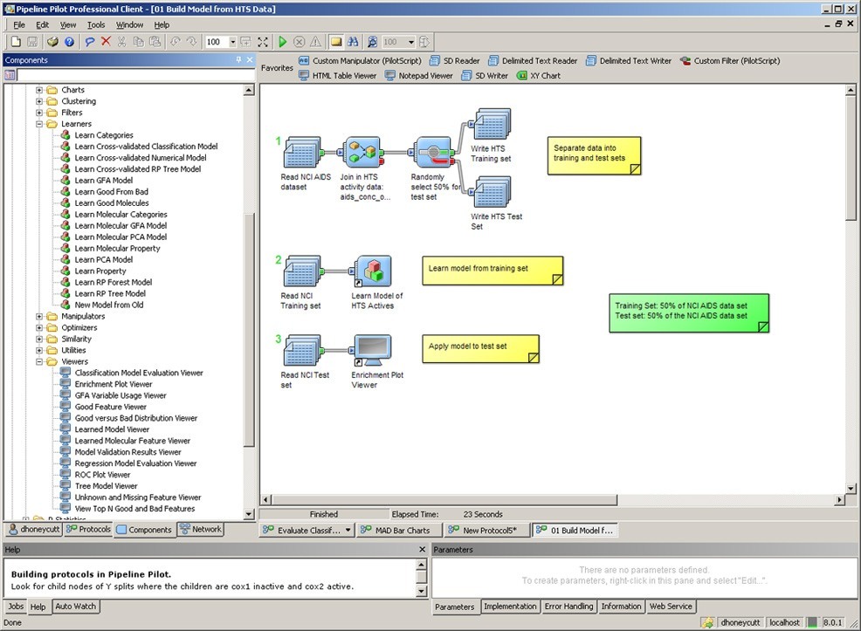
Task: Open the dropdown arrow on Evaluate Classif tab
Action: 348,530
